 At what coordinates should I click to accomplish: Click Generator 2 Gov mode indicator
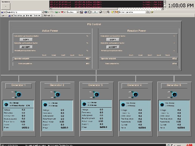55,92
